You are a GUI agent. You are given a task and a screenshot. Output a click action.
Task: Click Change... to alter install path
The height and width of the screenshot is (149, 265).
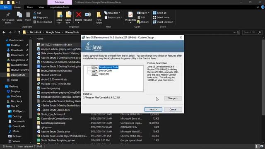click(173, 99)
